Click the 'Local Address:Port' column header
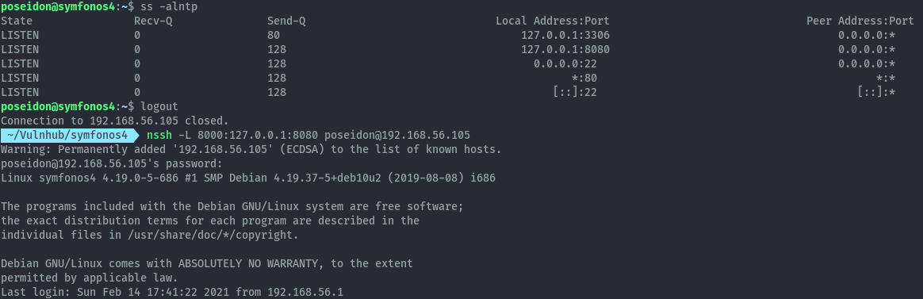The image size is (923, 299). click(x=552, y=21)
